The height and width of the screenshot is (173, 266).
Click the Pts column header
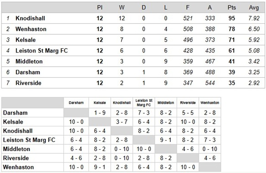232,8
